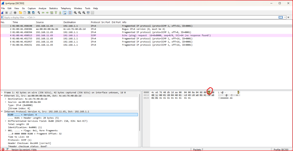Select packet 3 with off=8
Image resolution: width=293 pixels, height=151 pixels.
[146, 32]
